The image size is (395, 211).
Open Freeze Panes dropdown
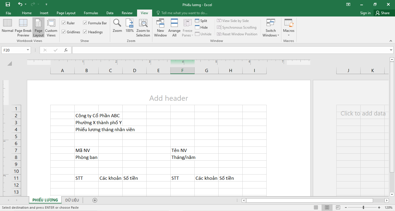pos(187,28)
